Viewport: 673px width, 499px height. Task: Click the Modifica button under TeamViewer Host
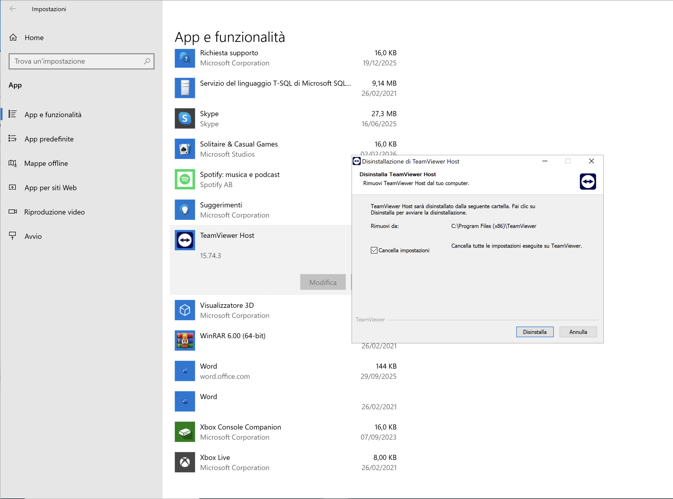323,282
